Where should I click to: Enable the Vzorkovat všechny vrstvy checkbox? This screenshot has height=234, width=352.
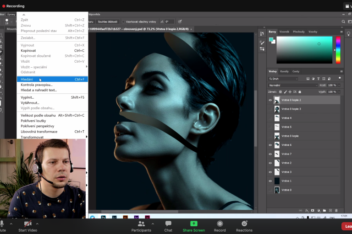click(x=124, y=21)
